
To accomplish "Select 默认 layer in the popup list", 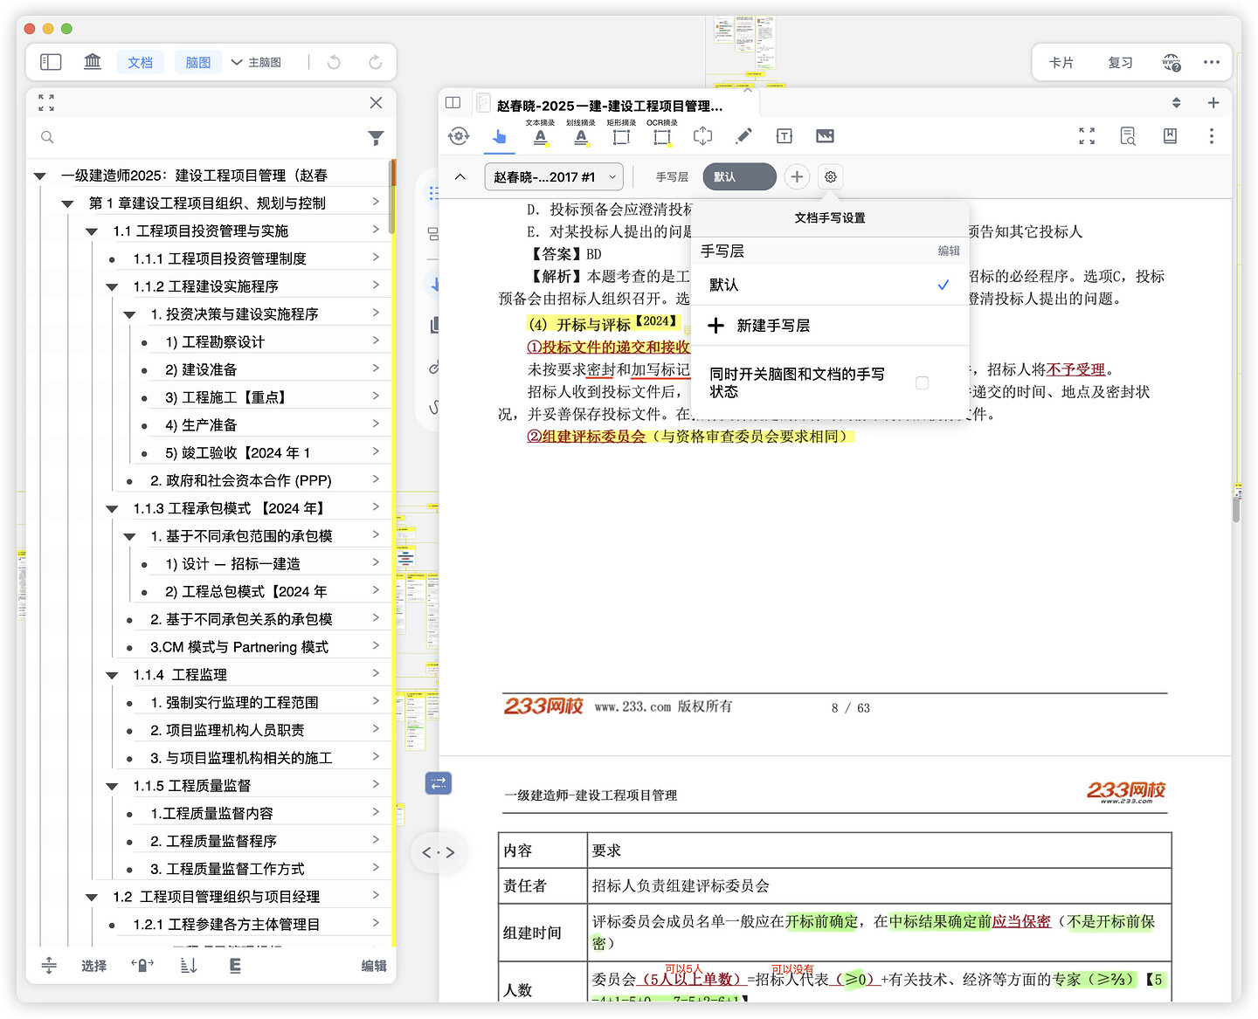I will (830, 285).
